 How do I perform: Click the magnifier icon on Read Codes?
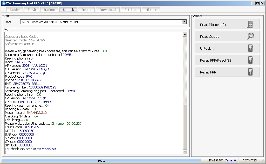click(x=251, y=36)
